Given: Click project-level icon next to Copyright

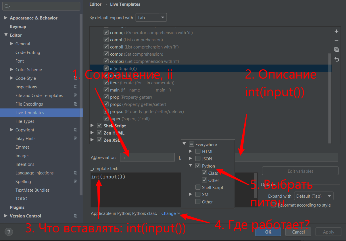Looking at the screenshot, I should (x=75, y=130).
